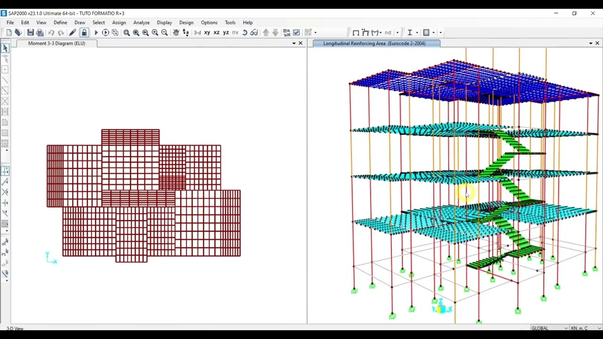Select the pointer tool in side toolbar
Image resolution: width=603 pixels, height=339 pixels.
pos(5,48)
